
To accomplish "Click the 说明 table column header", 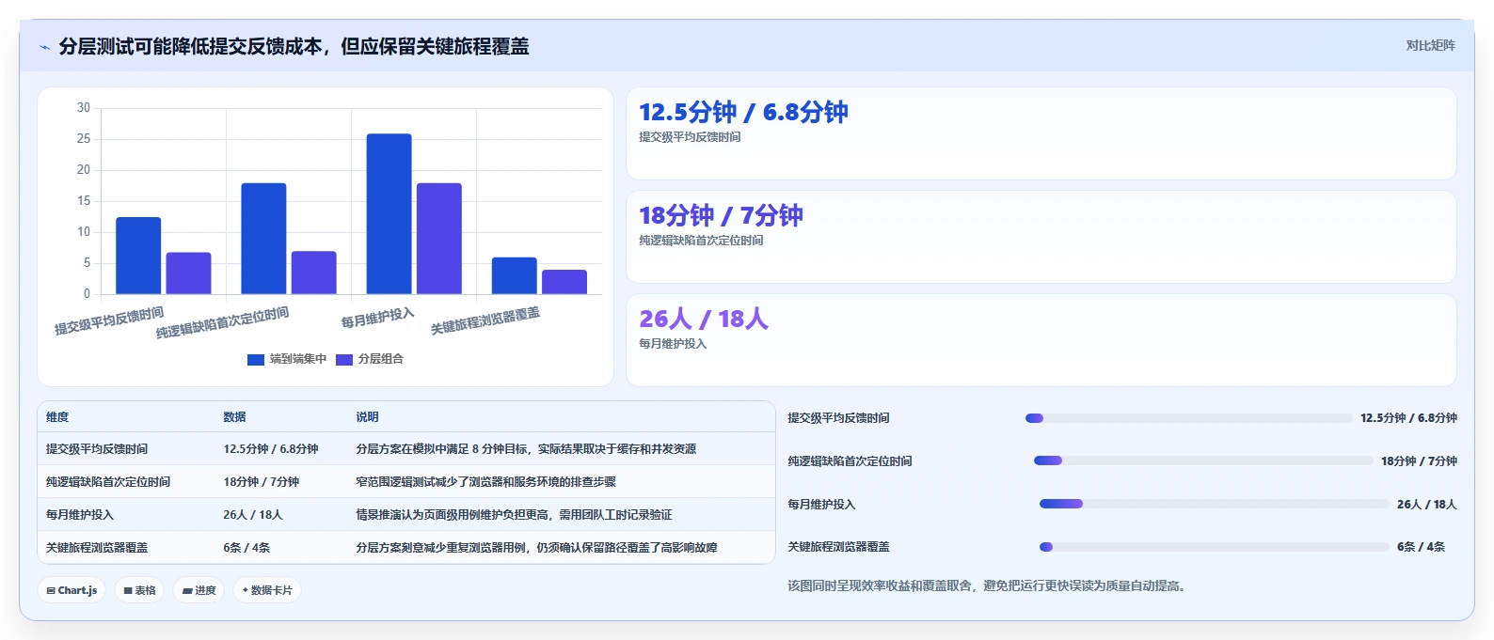I will pos(367,417).
